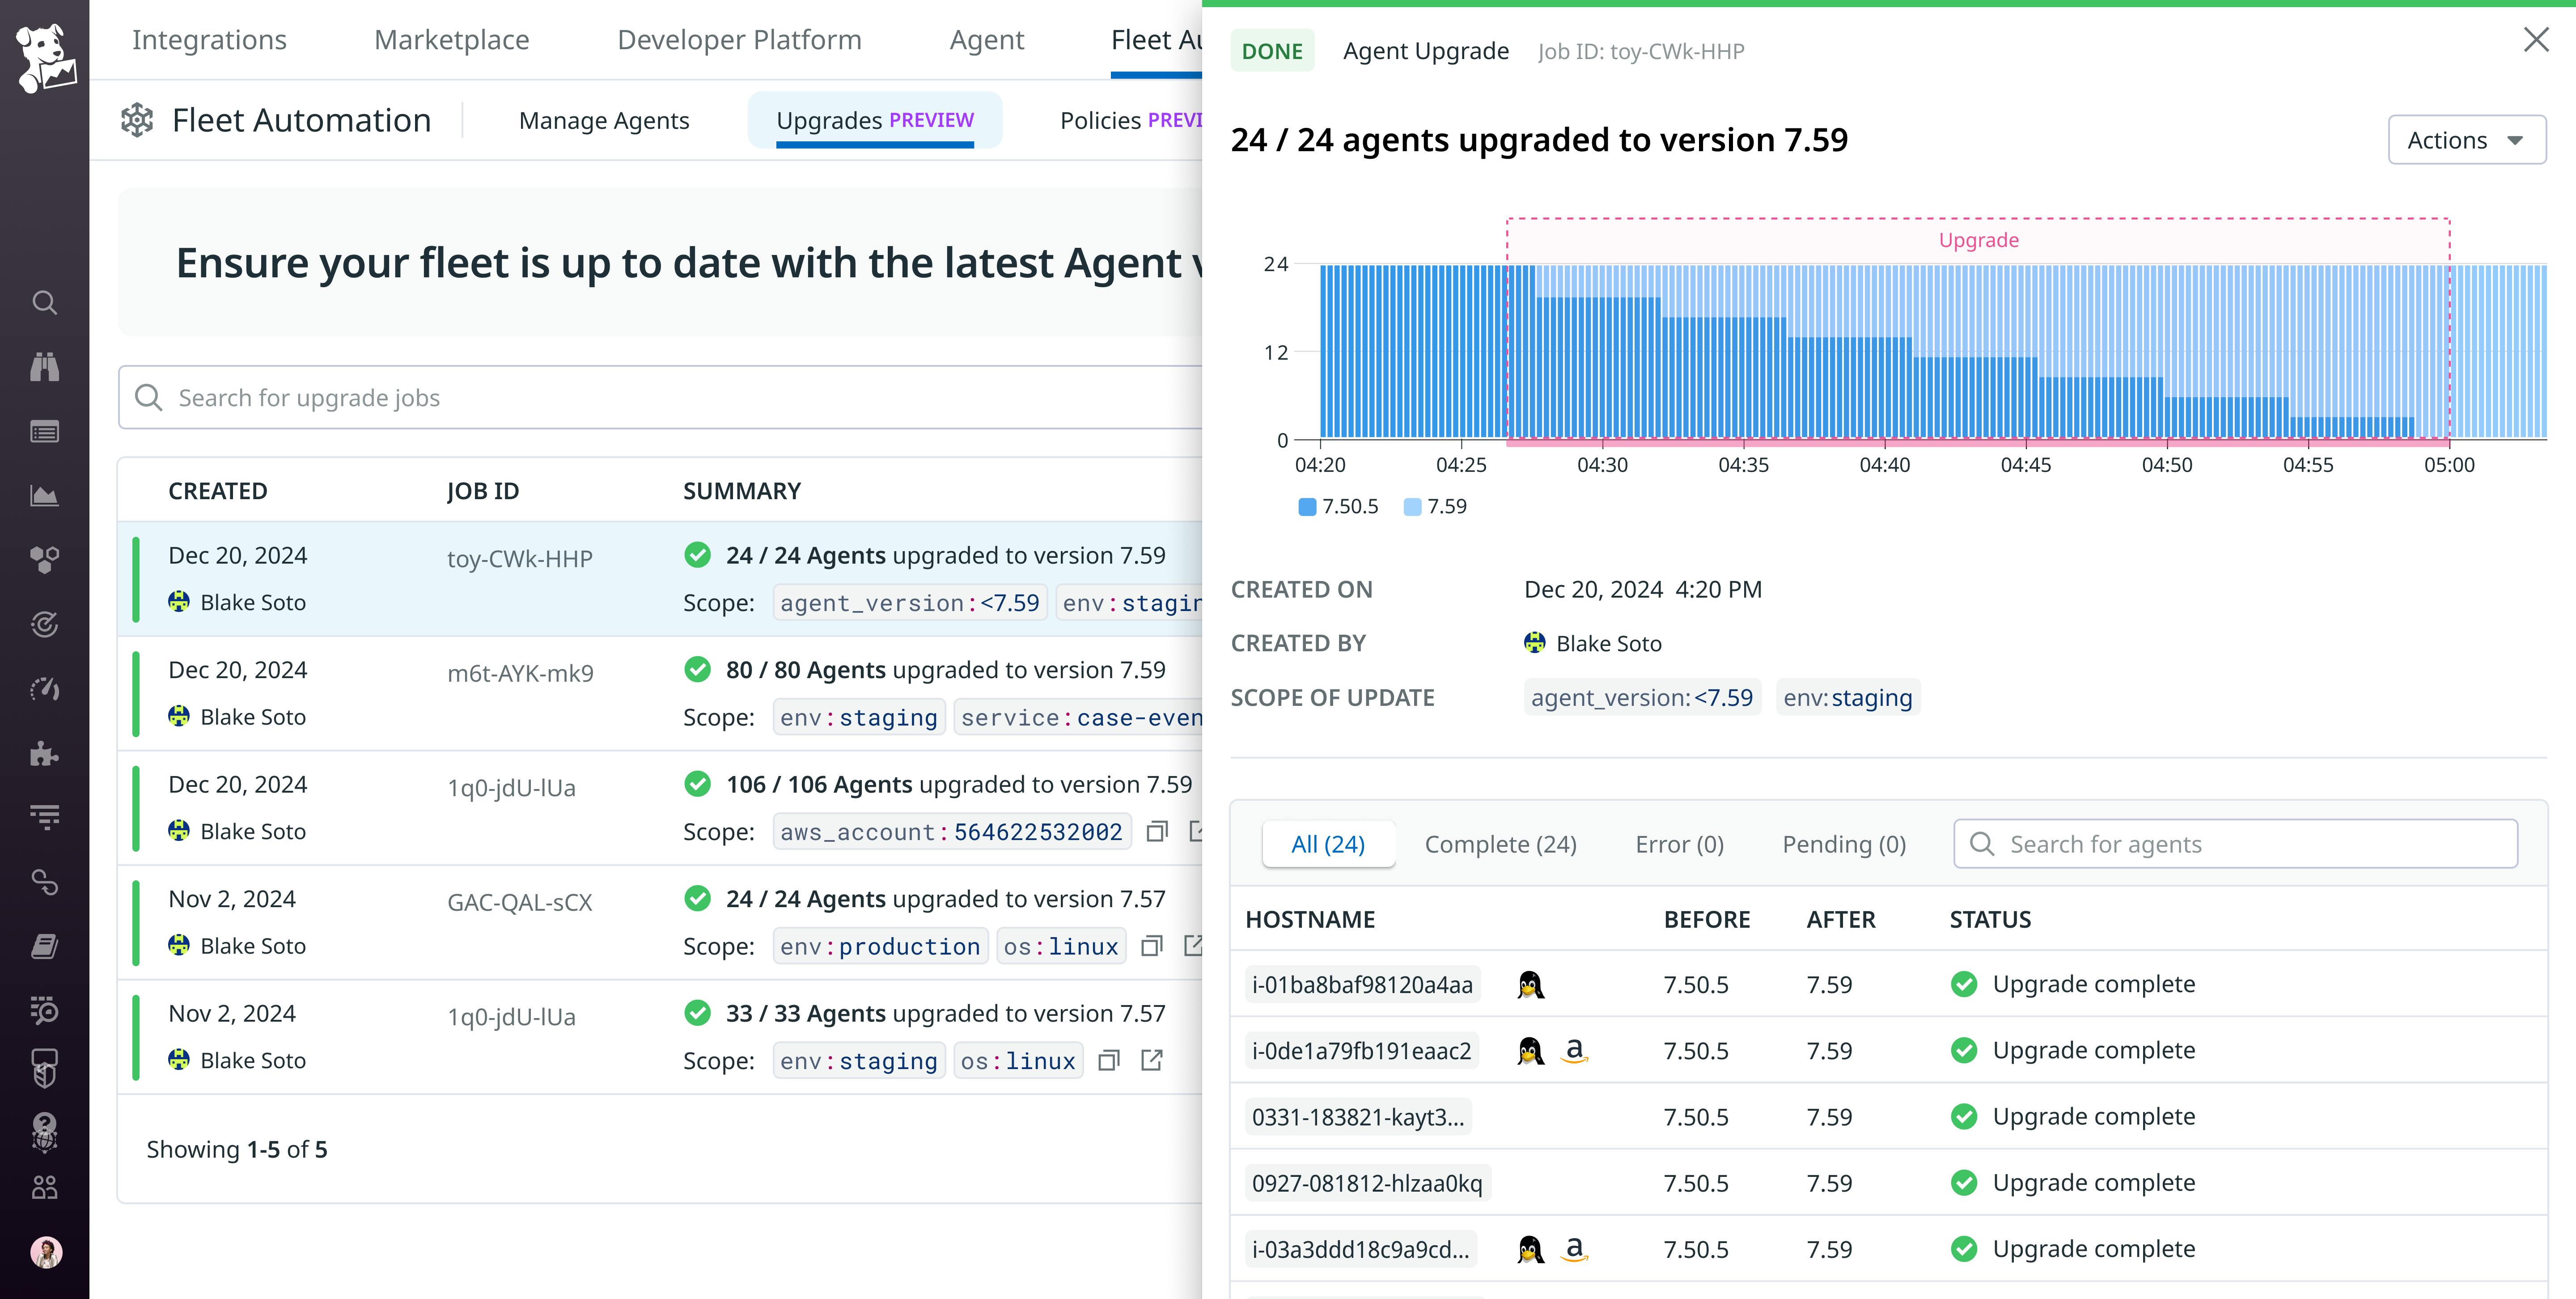Click the Fleet Automation gear icon near page title
This screenshot has width=2576, height=1299.
[138, 119]
